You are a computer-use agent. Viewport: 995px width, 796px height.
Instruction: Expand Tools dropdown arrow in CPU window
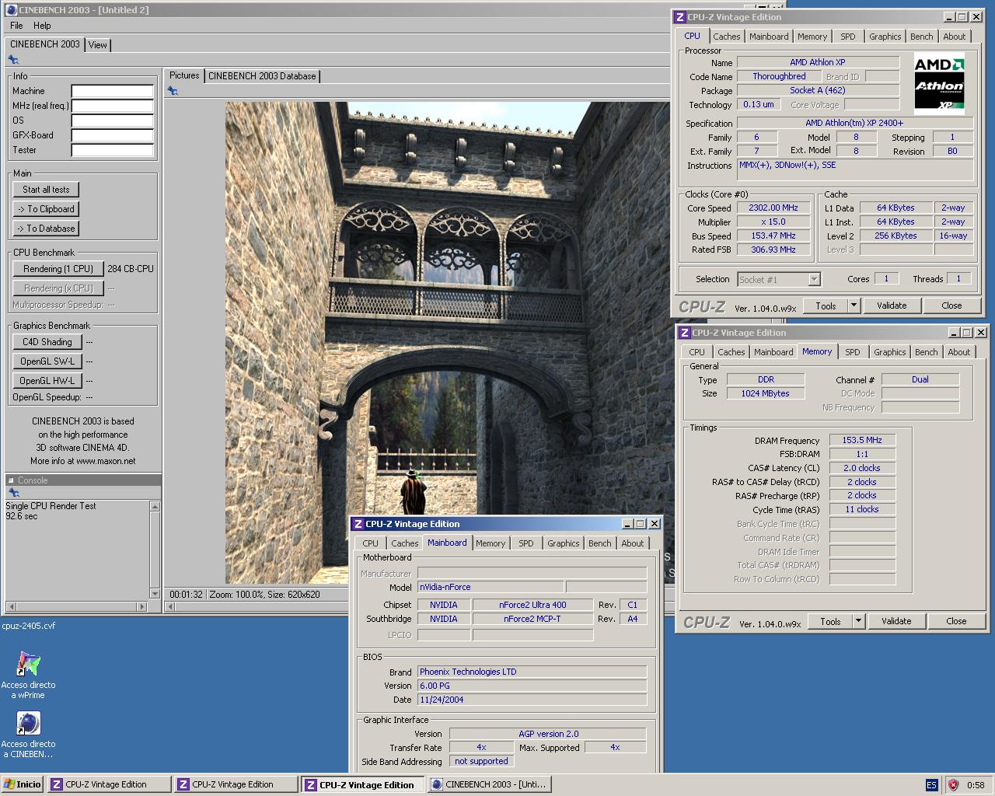pyautogui.click(x=854, y=305)
